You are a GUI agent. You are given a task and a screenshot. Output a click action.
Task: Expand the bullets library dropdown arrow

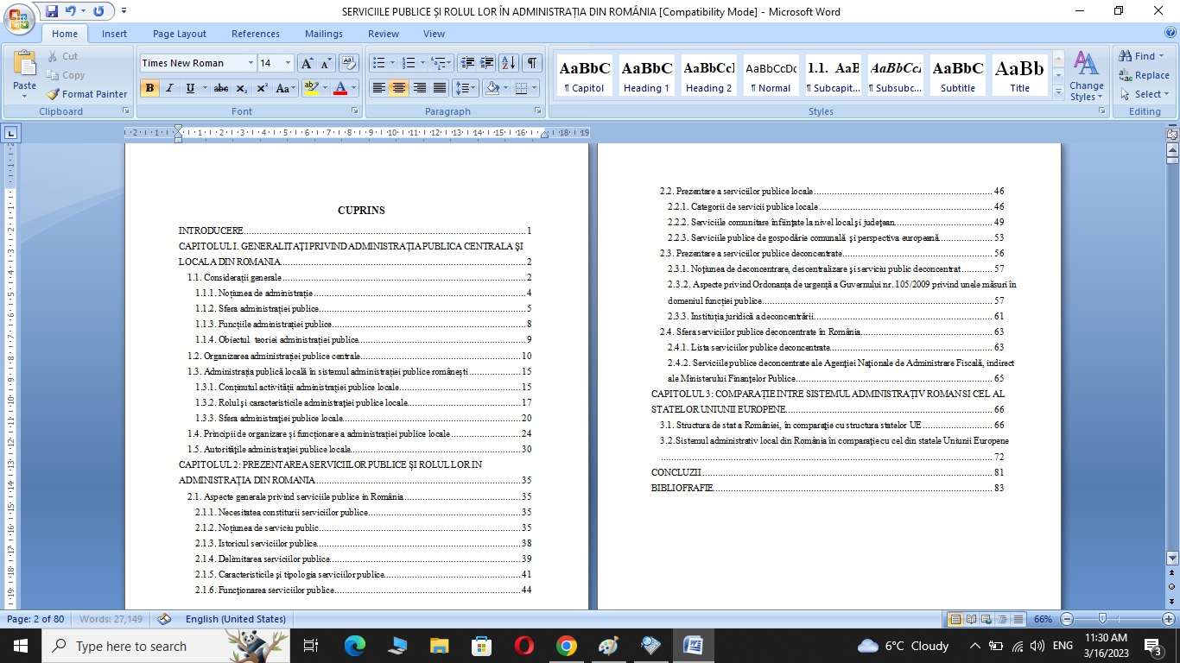tap(392, 63)
